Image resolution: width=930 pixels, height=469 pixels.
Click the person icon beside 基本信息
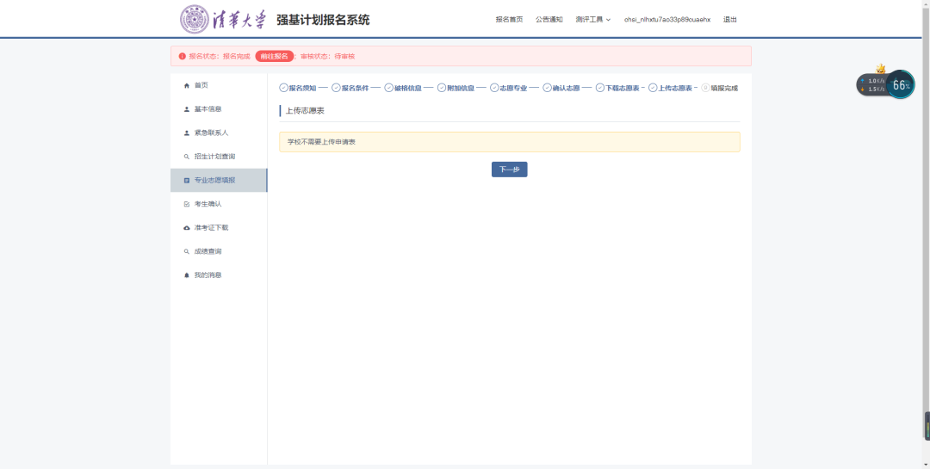pos(187,109)
